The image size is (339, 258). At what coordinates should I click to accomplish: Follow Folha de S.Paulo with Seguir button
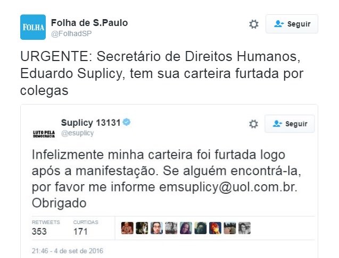tap(292, 24)
